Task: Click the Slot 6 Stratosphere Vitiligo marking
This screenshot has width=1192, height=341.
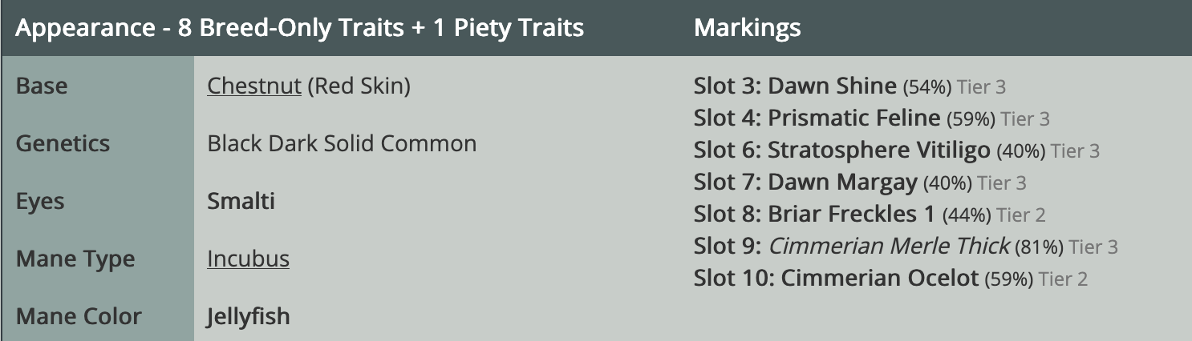Action: [882, 150]
